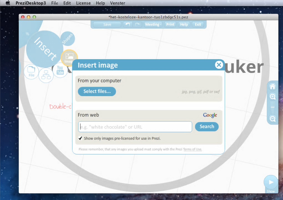Toggle pre-licensed images only checkbox
Screen dimensions: 283x200
click(80, 138)
